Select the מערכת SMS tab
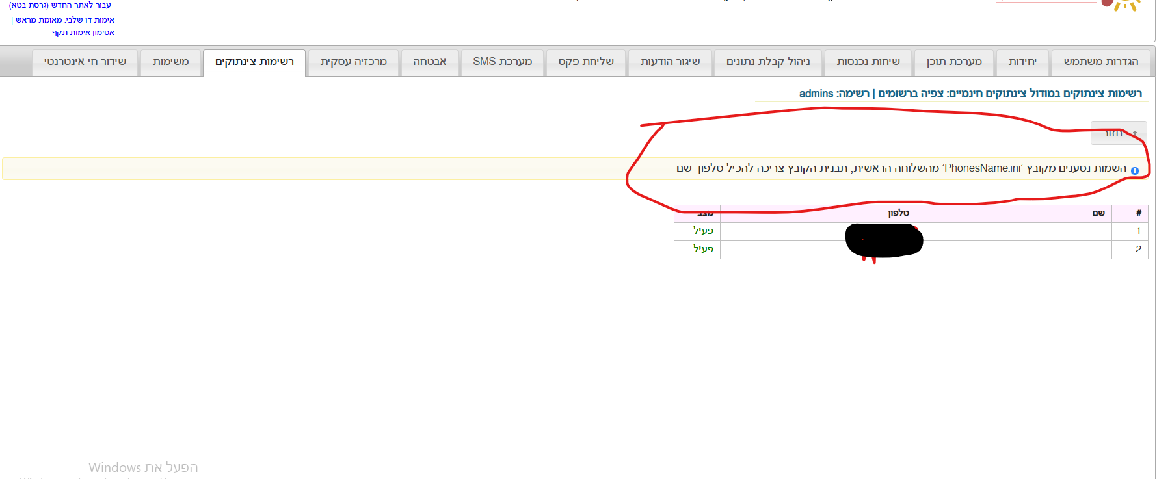The image size is (1157, 479). click(x=502, y=62)
